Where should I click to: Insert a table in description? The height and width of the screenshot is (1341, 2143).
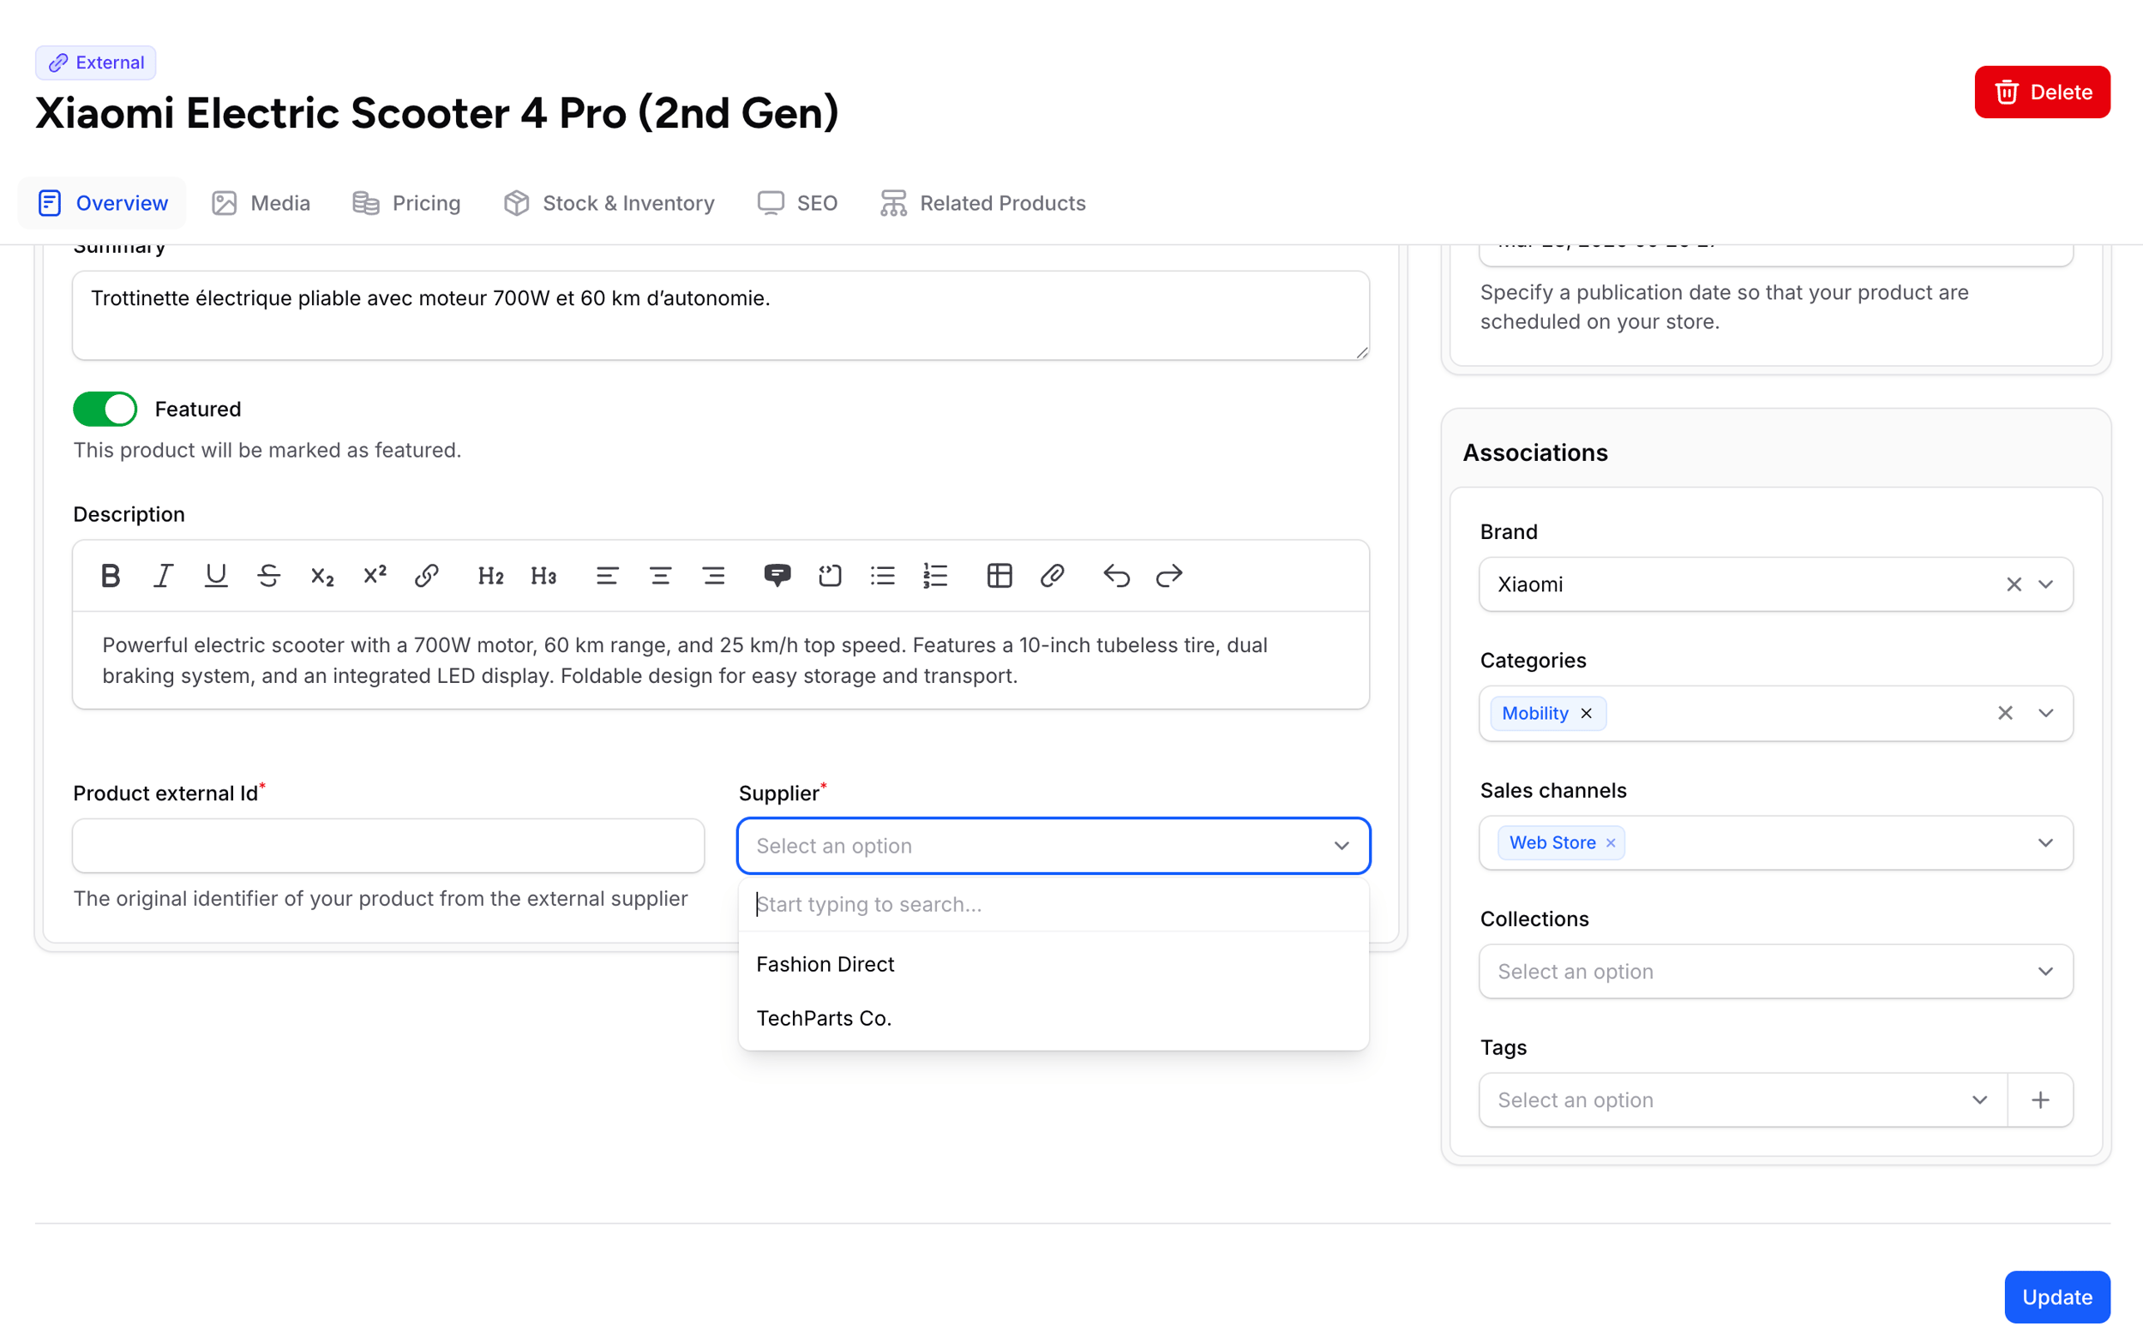(999, 576)
